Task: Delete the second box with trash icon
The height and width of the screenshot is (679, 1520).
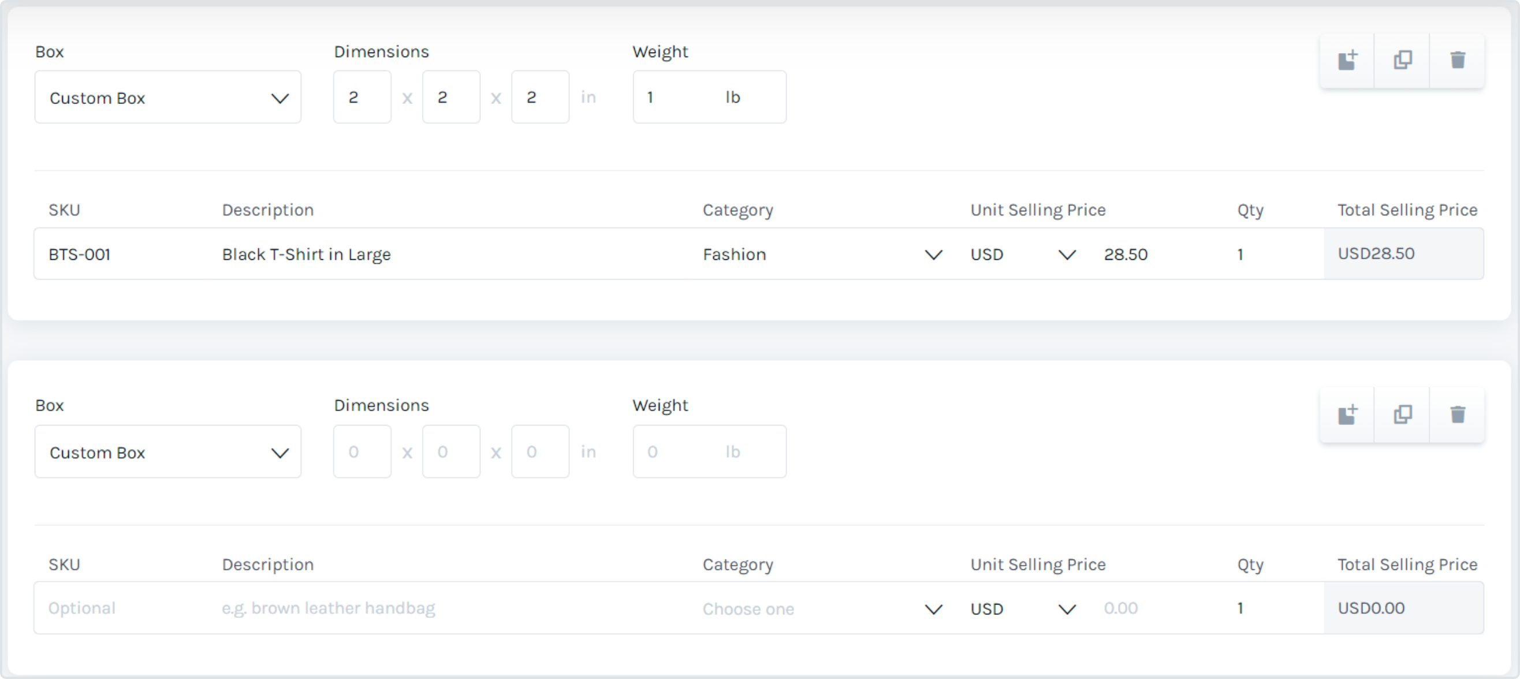Action: point(1458,415)
